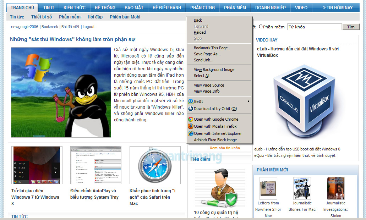Select the Phần mềm radio button
Screen dimensions: 366x220
point(261,27)
